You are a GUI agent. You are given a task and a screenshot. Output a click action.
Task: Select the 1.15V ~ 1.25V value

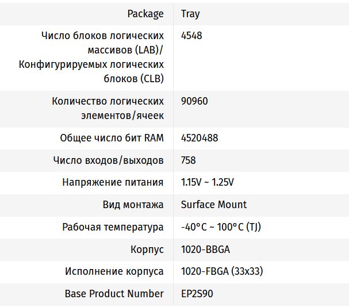coord(207,182)
